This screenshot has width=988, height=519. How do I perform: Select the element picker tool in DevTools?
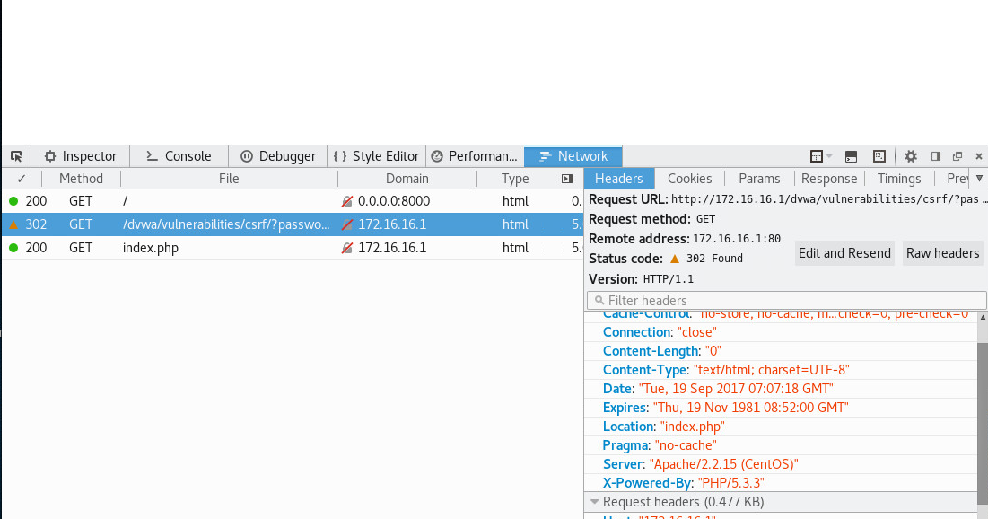pos(15,155)
